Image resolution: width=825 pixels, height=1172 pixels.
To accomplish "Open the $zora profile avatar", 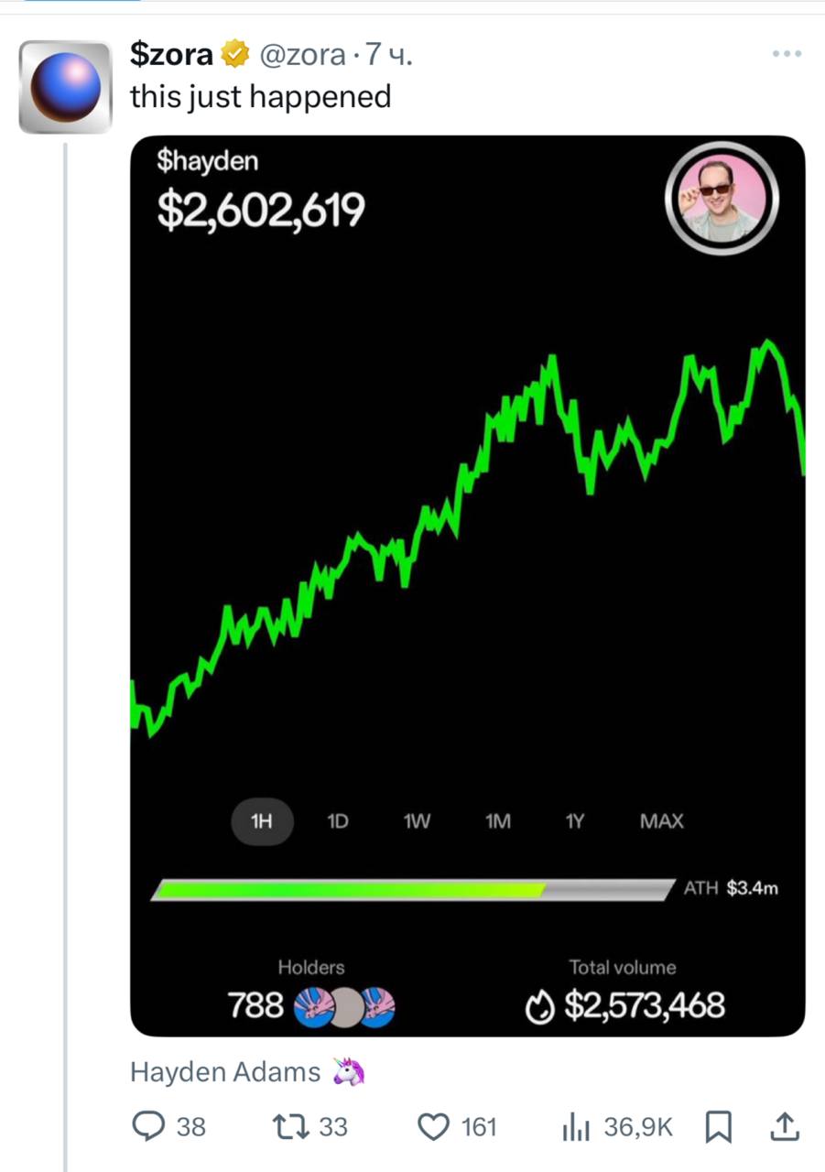I will [65, 86].
